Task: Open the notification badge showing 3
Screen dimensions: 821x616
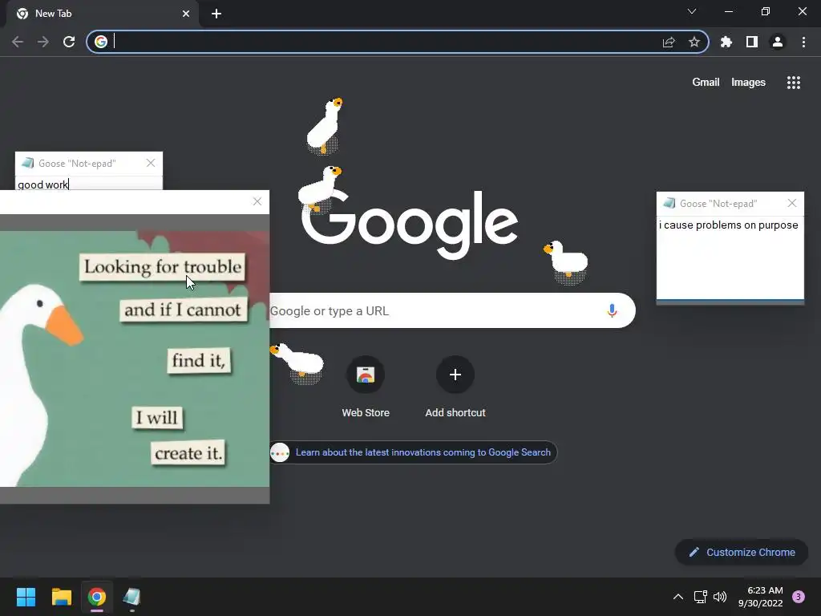Action: point(799,597)
